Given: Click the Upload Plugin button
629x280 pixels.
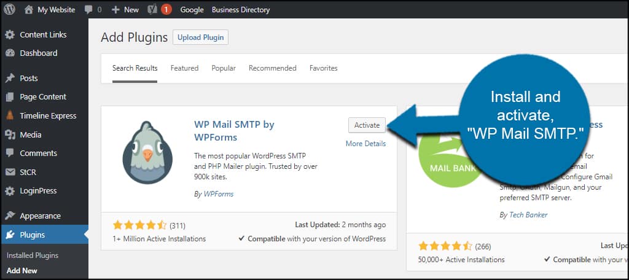Looking at the screenshot, I should 201,37.
